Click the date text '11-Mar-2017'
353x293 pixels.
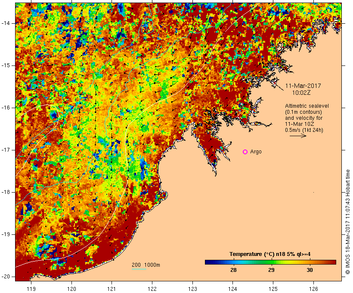click(303, 86)
